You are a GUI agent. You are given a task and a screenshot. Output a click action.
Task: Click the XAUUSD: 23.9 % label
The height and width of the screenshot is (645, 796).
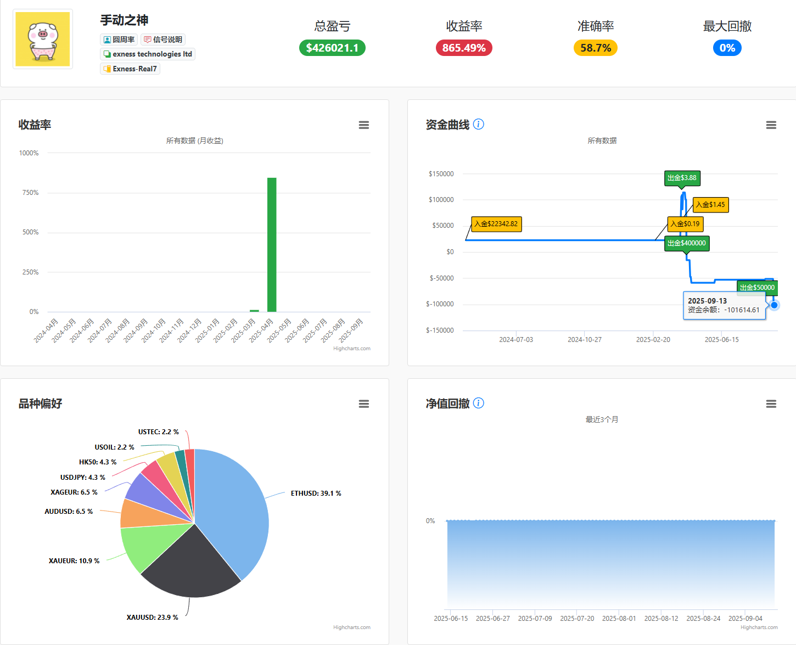(153, 618)
